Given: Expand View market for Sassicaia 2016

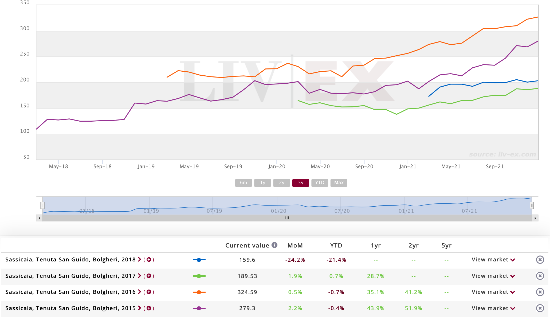Looking at the screenshot, I should coord(493,292).
